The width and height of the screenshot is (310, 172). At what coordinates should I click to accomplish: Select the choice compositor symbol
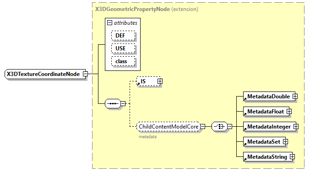click(219, 126)
